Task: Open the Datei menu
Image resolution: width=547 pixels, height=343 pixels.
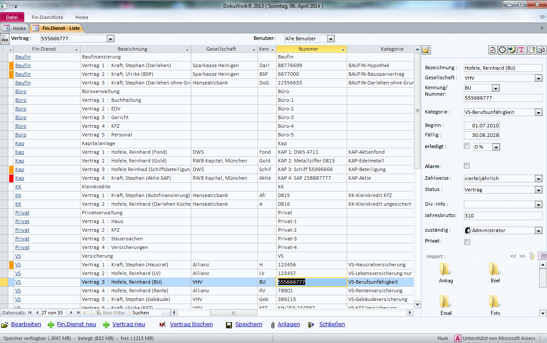Action: (x=12, y=17)
